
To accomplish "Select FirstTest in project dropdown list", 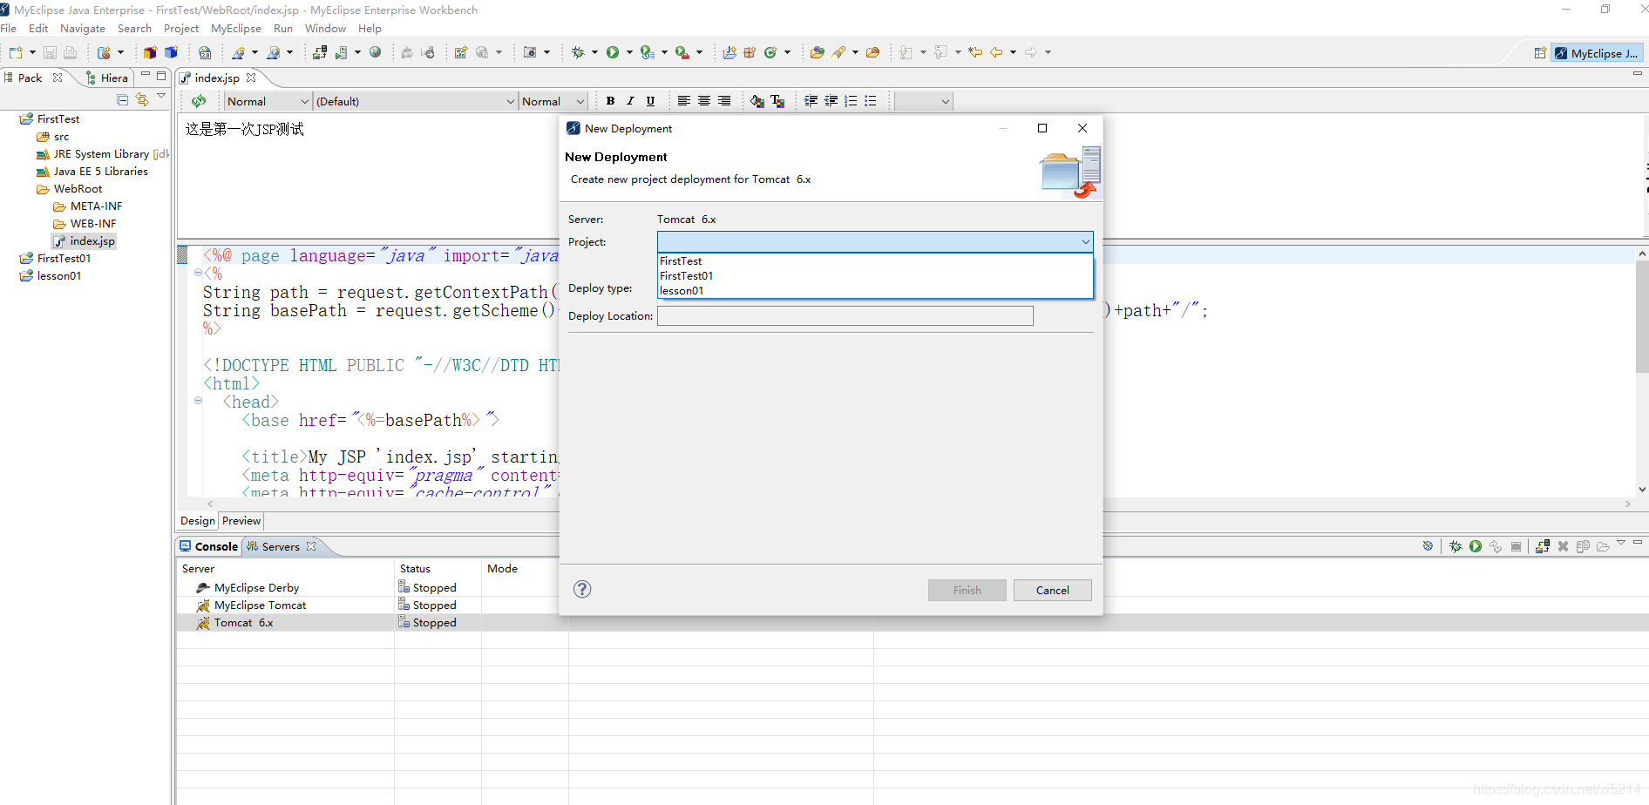I will pos(875,261).
